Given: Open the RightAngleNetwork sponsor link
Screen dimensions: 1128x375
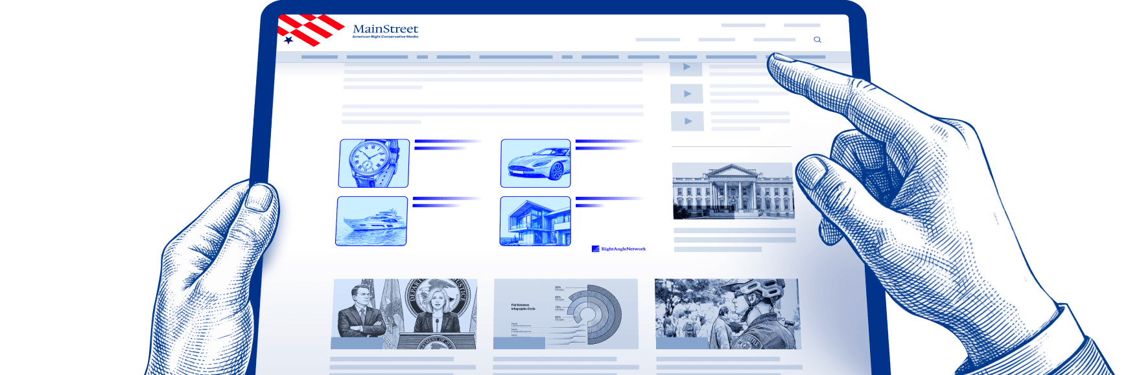Looking at the screenshot, I should click(x=623, y=249).
